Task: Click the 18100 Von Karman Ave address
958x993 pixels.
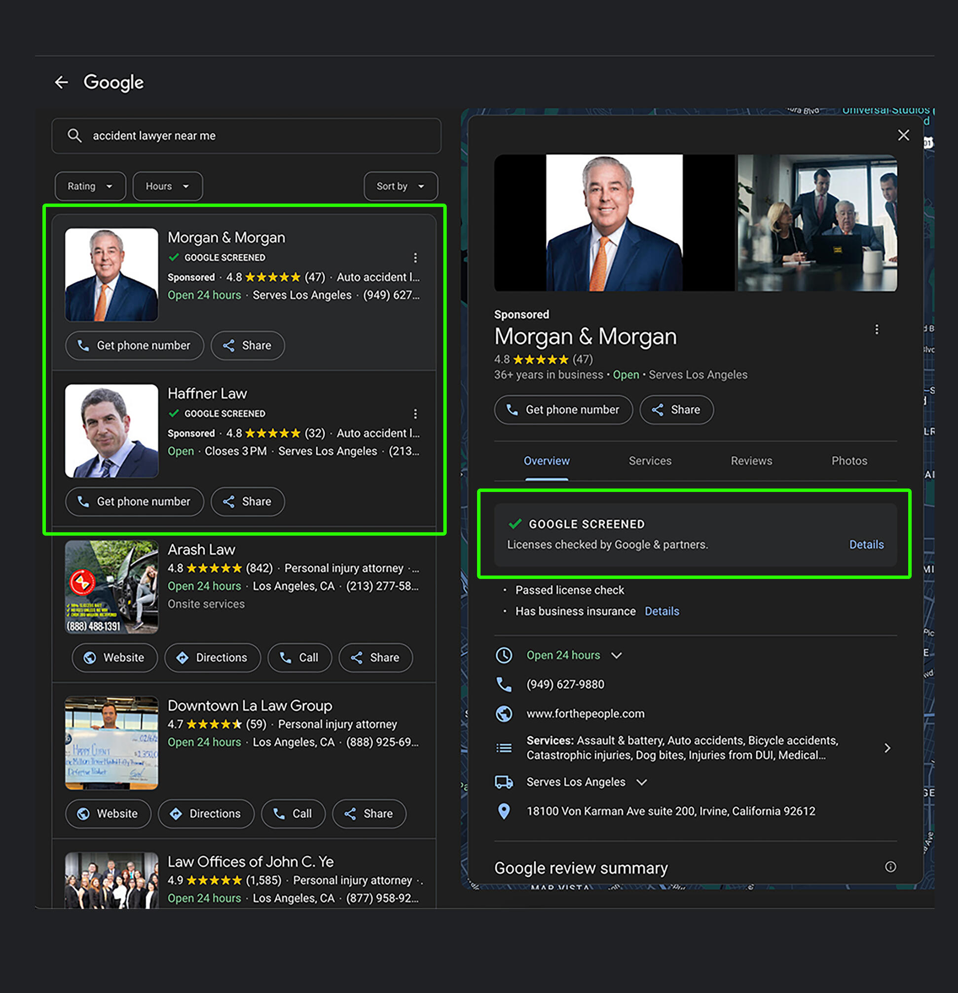Action: (x=670, y=811)
